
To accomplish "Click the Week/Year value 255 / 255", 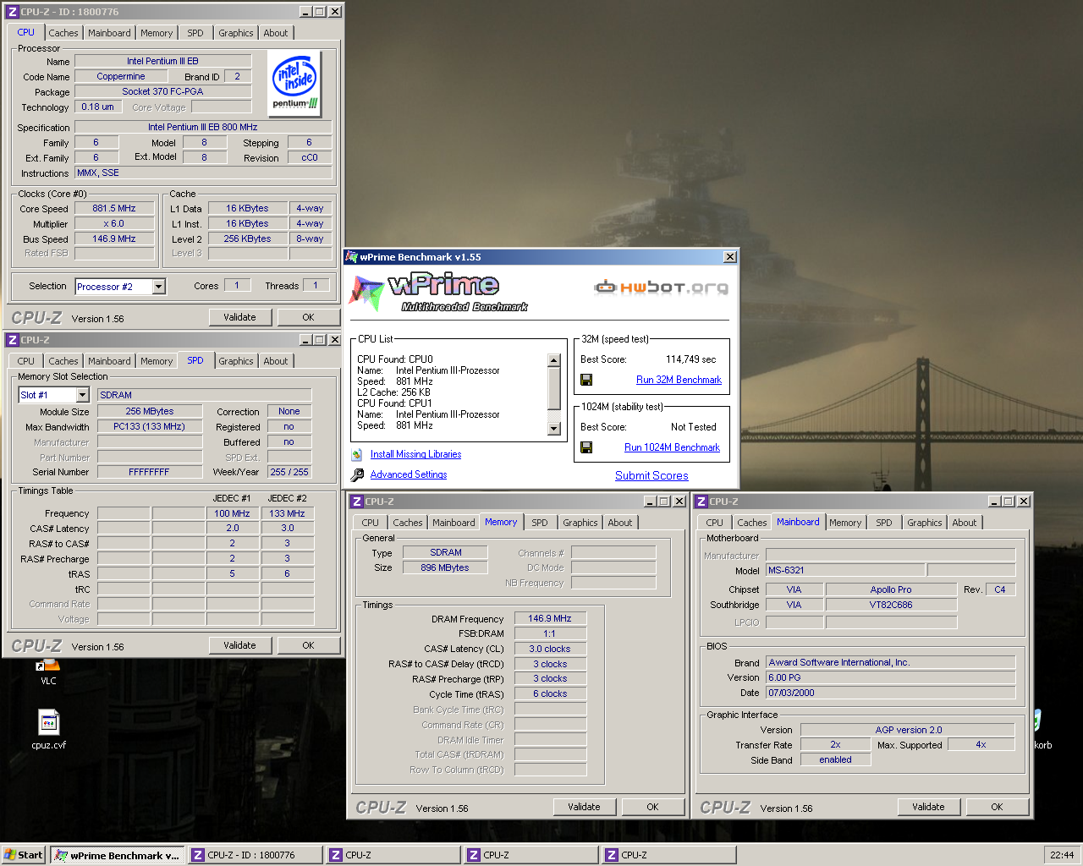I will coord(289,472).
